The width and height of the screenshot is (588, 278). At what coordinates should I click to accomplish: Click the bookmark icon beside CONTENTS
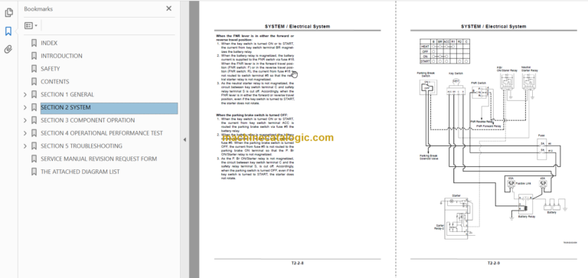[34, 81]
